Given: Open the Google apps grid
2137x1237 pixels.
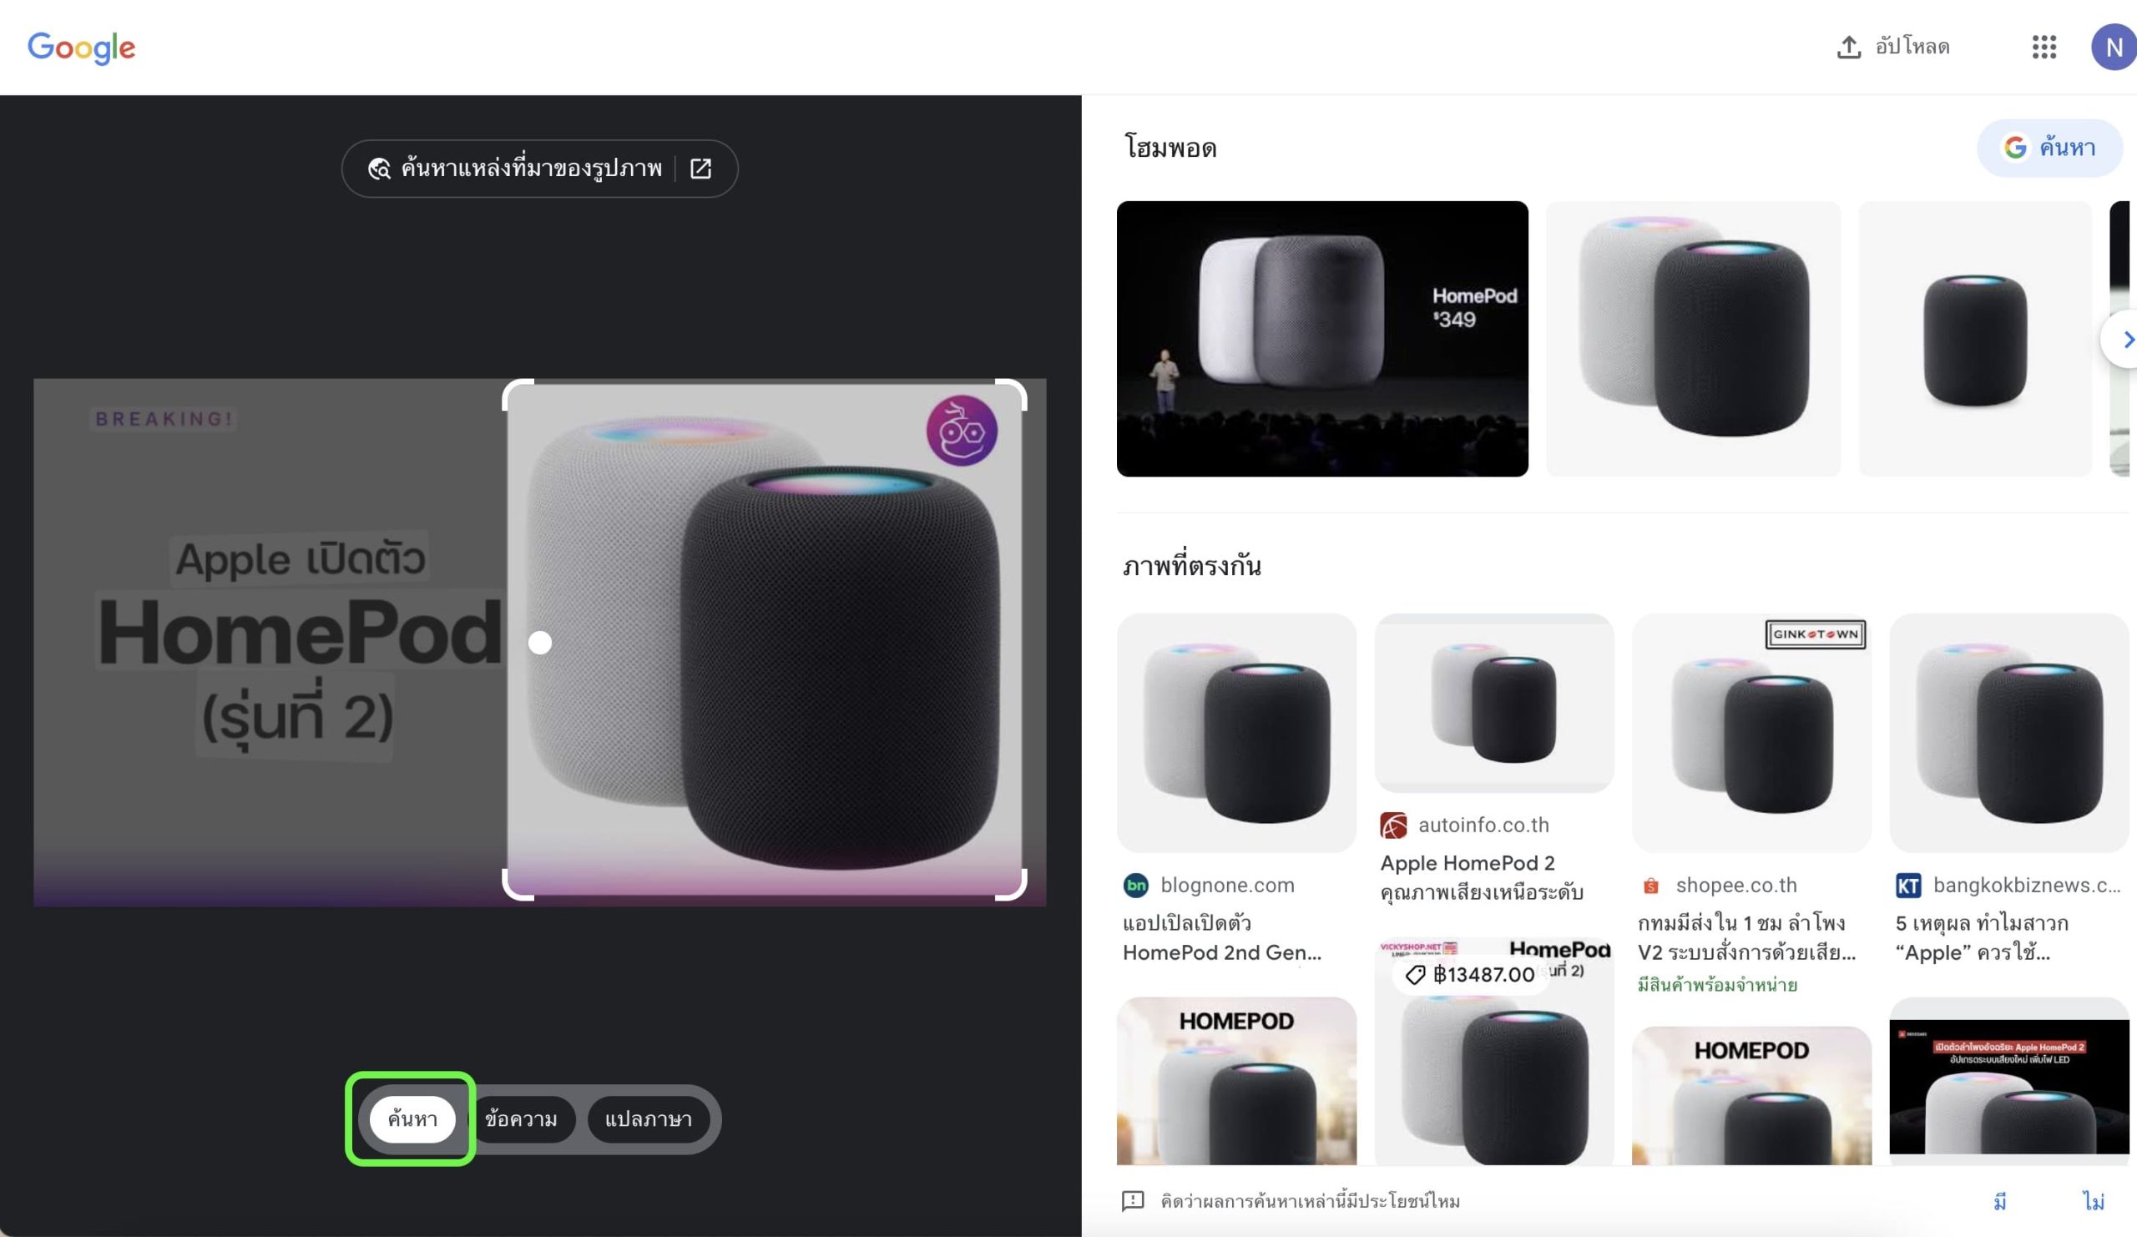Looking at the screenshot, I should coord(2044,47).
